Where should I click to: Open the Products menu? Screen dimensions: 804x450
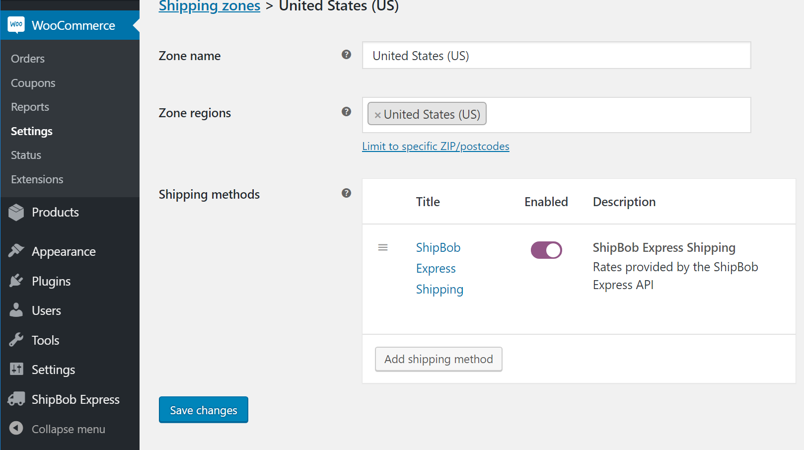(x=56, y=212)
